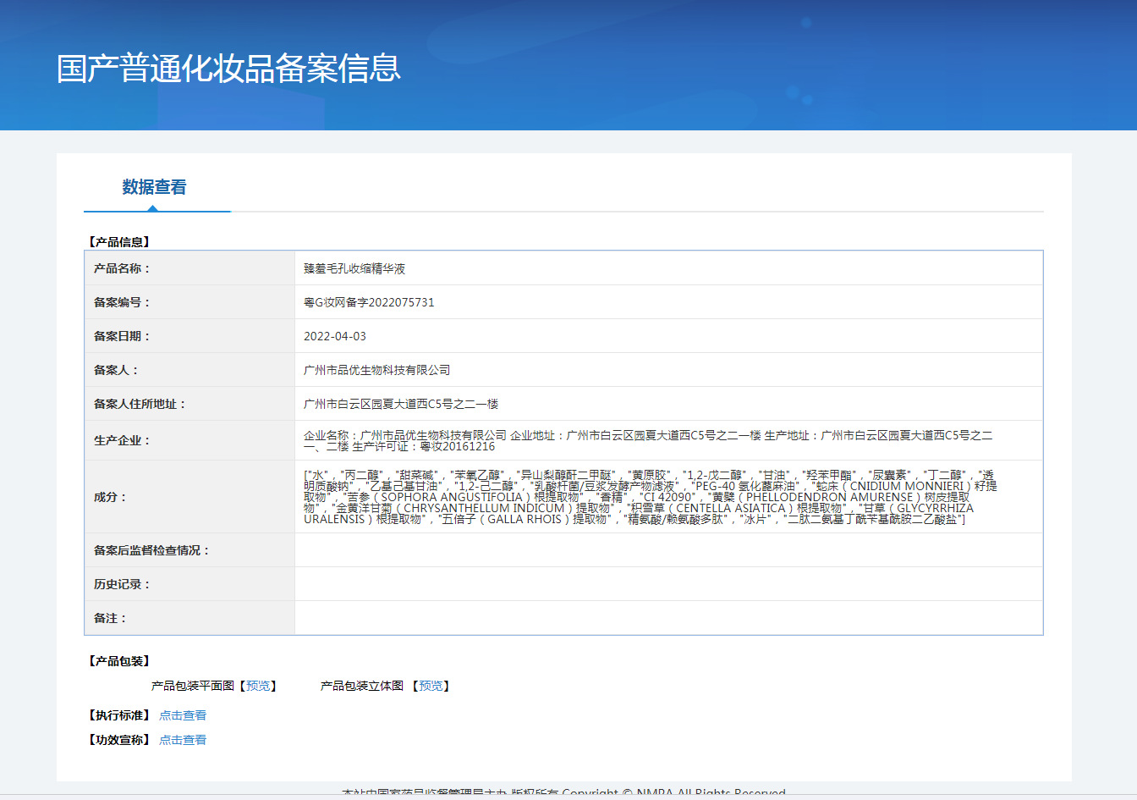This screenshot has width=1137, height=800.
Task: Select the product name 臻羞毛孔收缩精华液
Action: 354,268
